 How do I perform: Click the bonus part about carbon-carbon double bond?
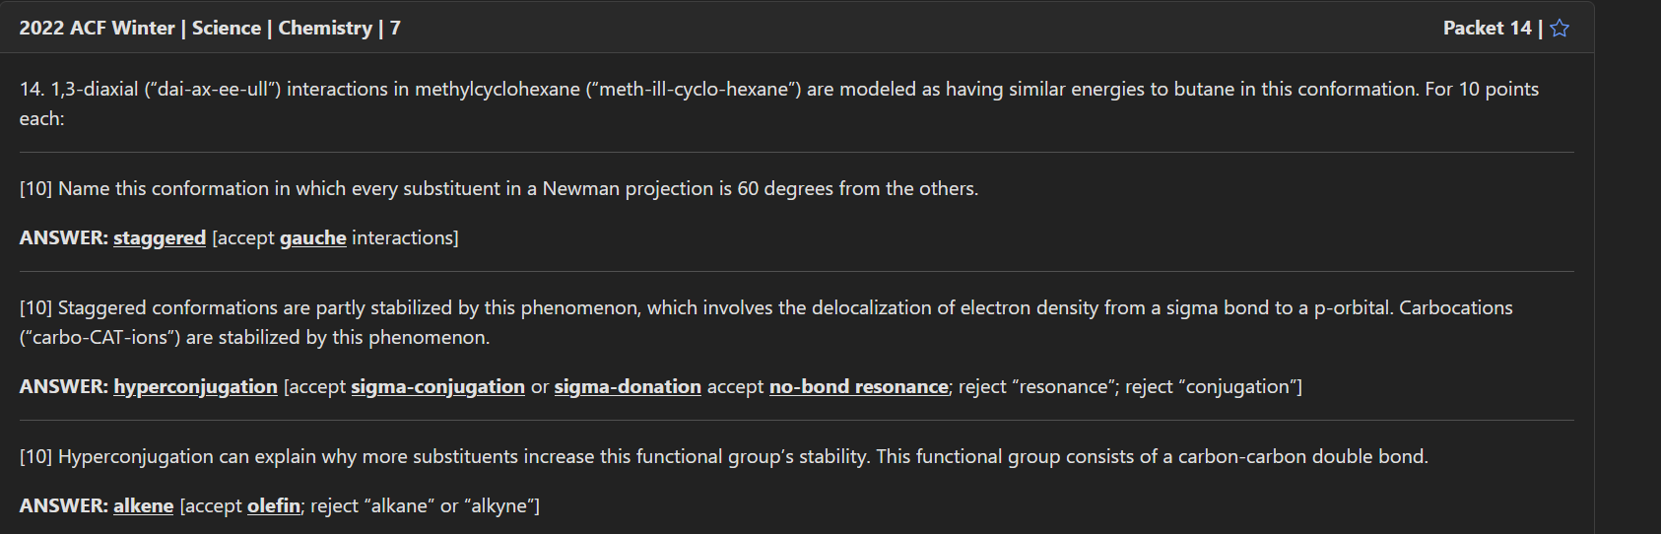[723, 457]
